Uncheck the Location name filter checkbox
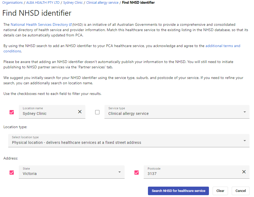Screen dimensions: 254x197 pyautogui.click(x=12, y=112)
